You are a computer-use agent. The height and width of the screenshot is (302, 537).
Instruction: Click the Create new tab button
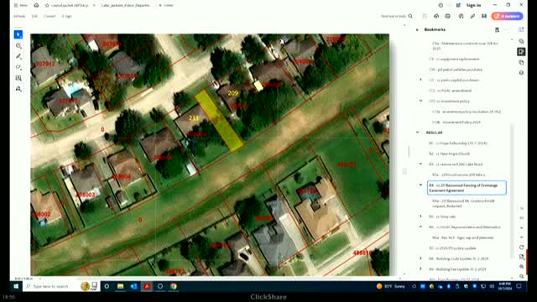tap(166, 6)
